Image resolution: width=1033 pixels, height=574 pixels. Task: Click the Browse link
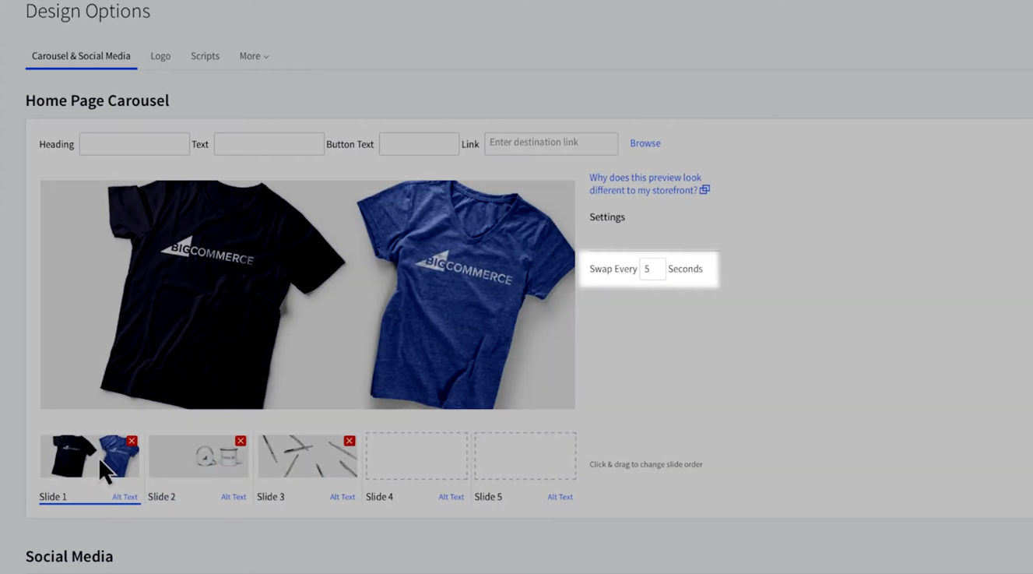(x=645, y=143)
